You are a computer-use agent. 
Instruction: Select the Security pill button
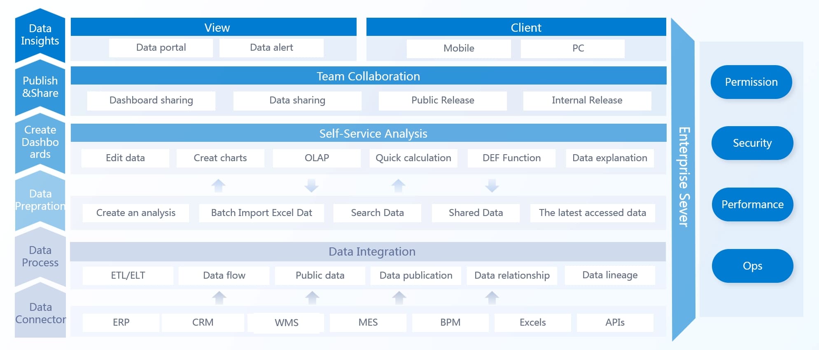click(x=752, y=143)
